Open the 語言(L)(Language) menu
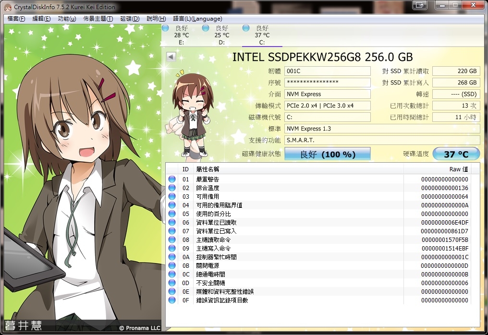 click(x=197, y=19)
